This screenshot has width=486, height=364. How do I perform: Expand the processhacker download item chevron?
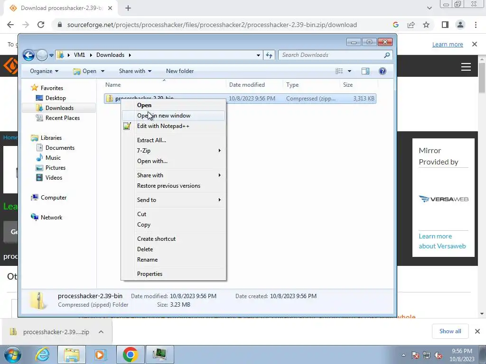pyautogui.click(x=101, y=332)
